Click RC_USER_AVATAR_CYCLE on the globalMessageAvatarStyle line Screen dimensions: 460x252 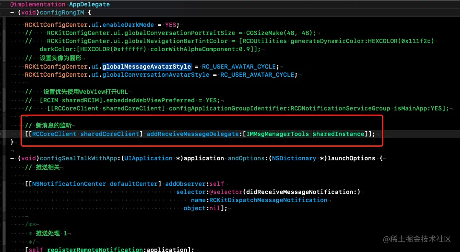coord(239,67)
